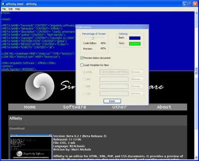Click the Affinity app icon in title bar
The height and width of the screenshot is (161, 199).
(x=3, y=4)
